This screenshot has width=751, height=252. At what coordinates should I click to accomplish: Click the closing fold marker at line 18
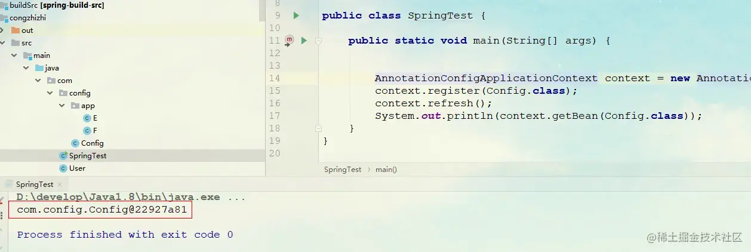[318, 128]
